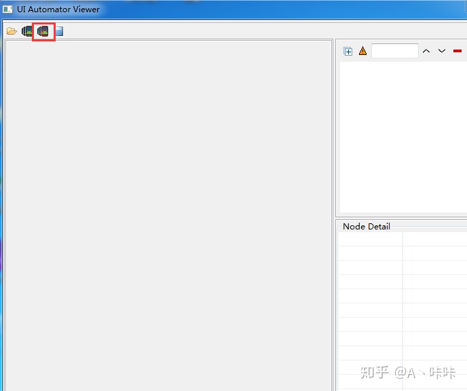467x391 pixels.
Task: Open a saved UI dump with folder icon
Action: click(x=12, y=31)
